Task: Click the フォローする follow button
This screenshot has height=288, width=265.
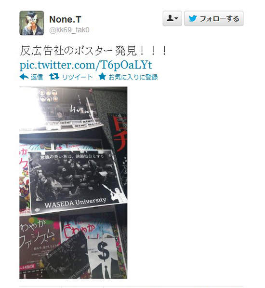Action: click(213, 18)
